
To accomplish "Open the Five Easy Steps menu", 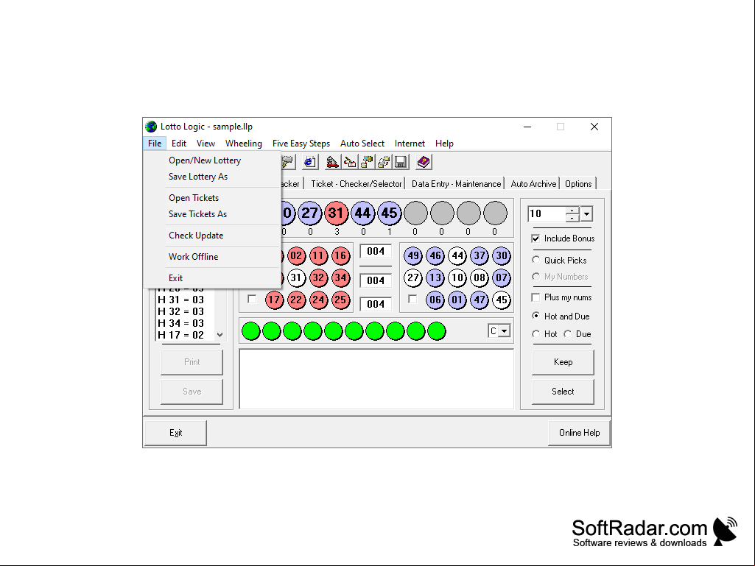I will click(x=301, y=144).
